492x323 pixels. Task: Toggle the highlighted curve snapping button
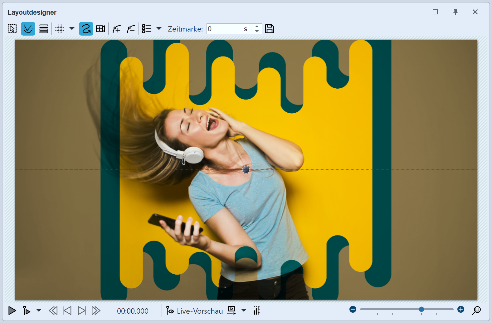28,29
